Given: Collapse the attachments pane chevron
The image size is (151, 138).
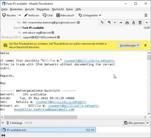Looking at the screenshot, I should pos(2,123).
